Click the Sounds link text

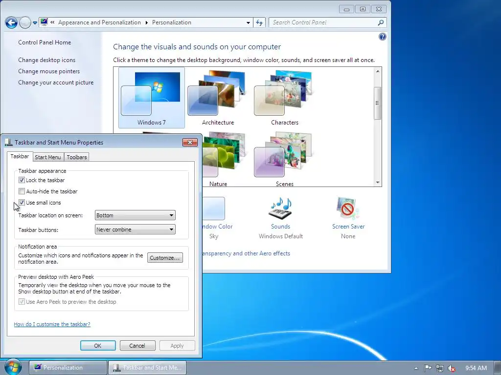coord(280,227)
